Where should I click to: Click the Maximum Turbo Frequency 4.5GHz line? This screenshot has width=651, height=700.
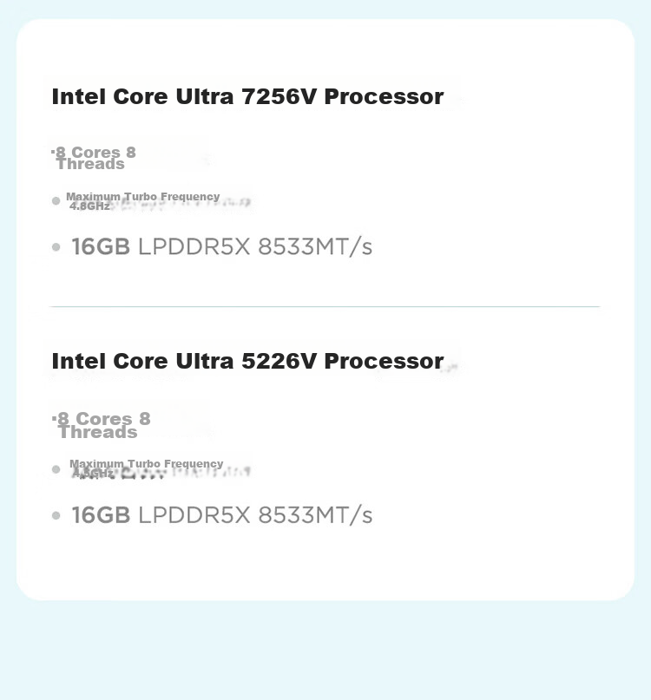point(146,468)
